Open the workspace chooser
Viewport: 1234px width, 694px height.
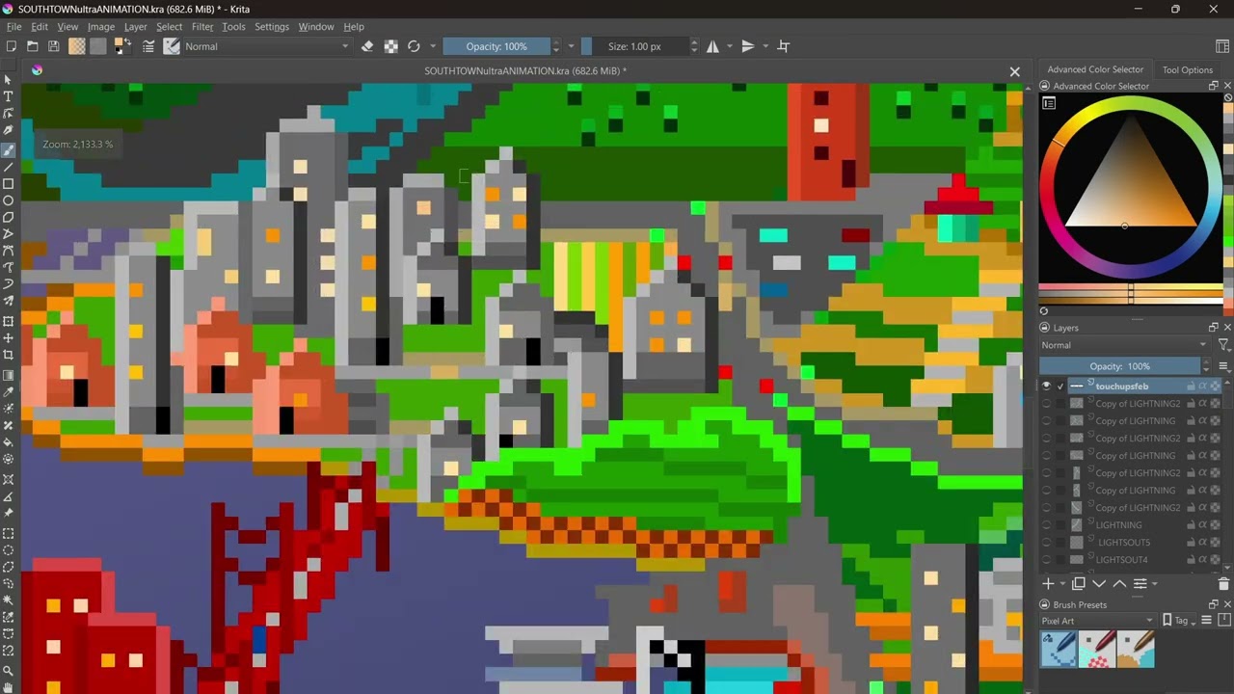click(x=1222, y=46)
